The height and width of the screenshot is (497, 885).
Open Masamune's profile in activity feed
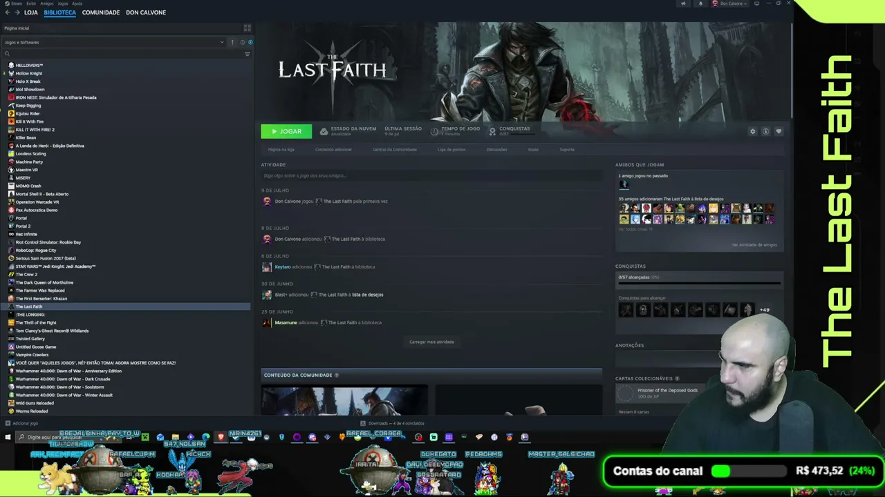(x=286, y=322)
